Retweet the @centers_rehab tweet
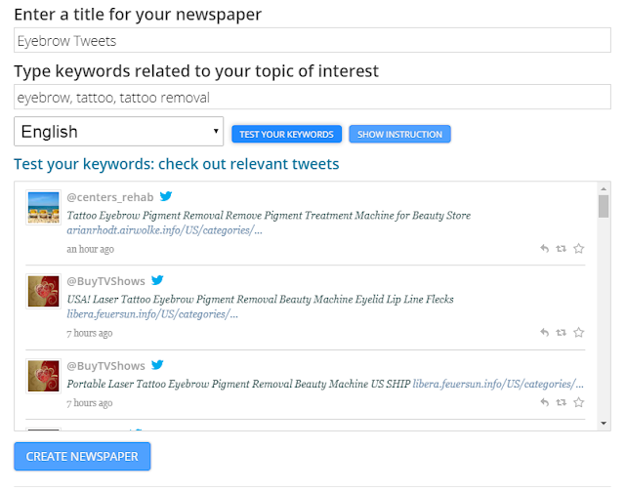 [x=562, y=249]
